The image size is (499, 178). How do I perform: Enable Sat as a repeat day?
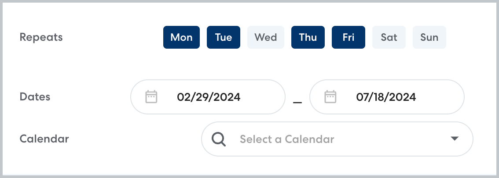(x=389, y=37)
